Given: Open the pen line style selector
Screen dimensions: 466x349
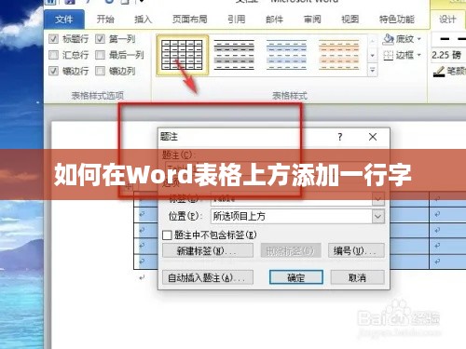Looking at the screenshot, I should click(x=449, y=39).
